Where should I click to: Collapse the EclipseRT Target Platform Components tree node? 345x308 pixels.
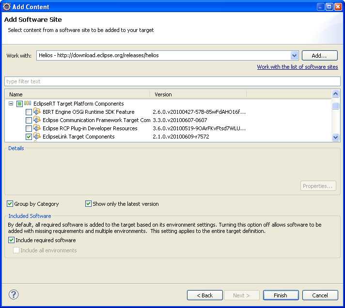click(11, 103)
